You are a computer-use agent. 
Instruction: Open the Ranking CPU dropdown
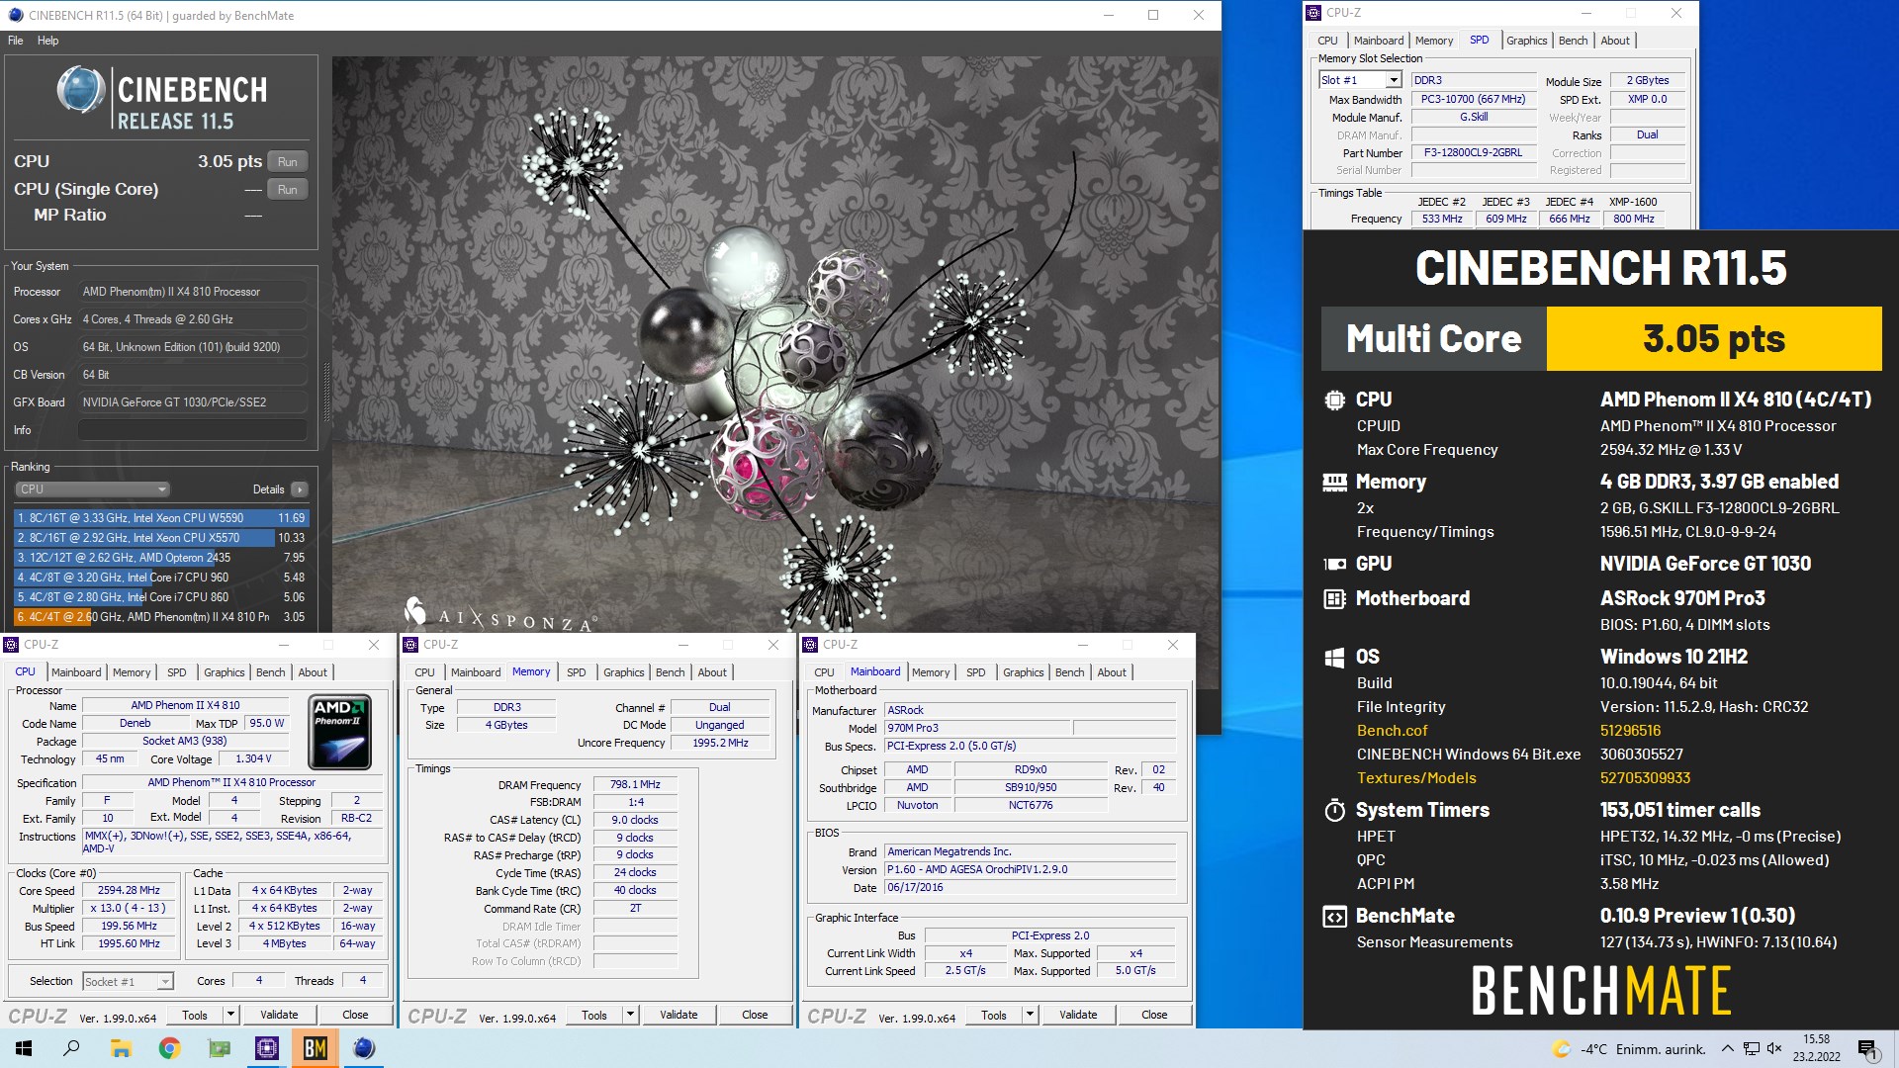coord(92,489)
